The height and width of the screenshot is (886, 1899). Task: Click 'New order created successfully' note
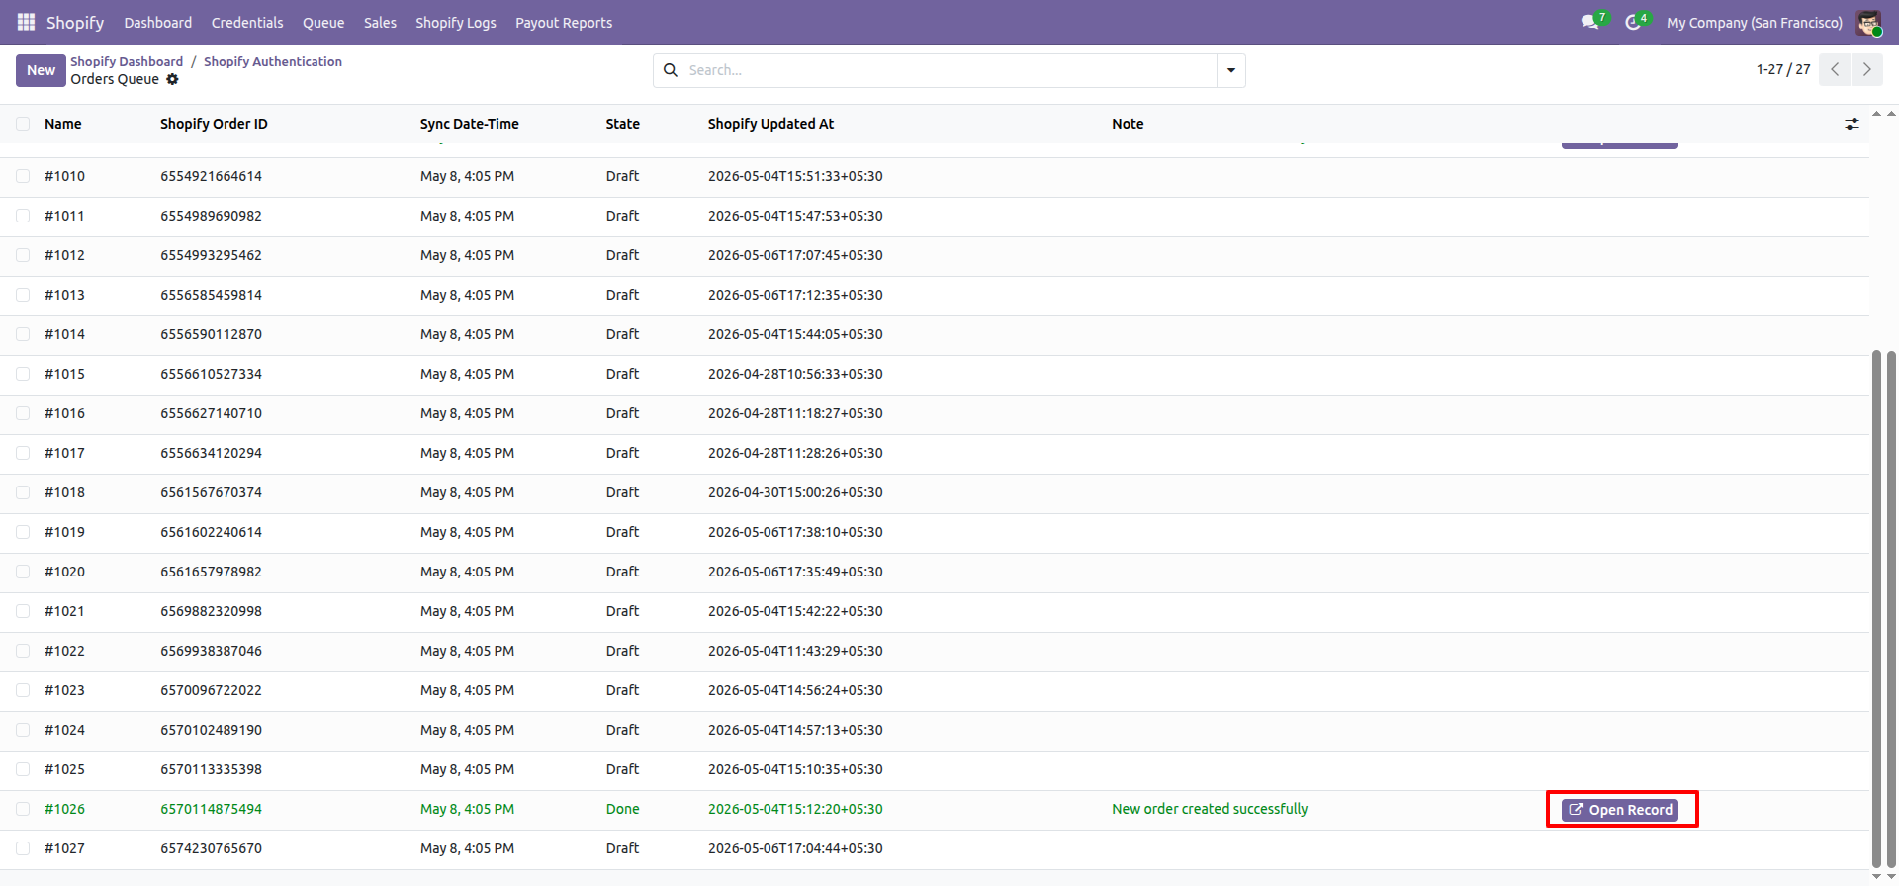click(1210, 809)
